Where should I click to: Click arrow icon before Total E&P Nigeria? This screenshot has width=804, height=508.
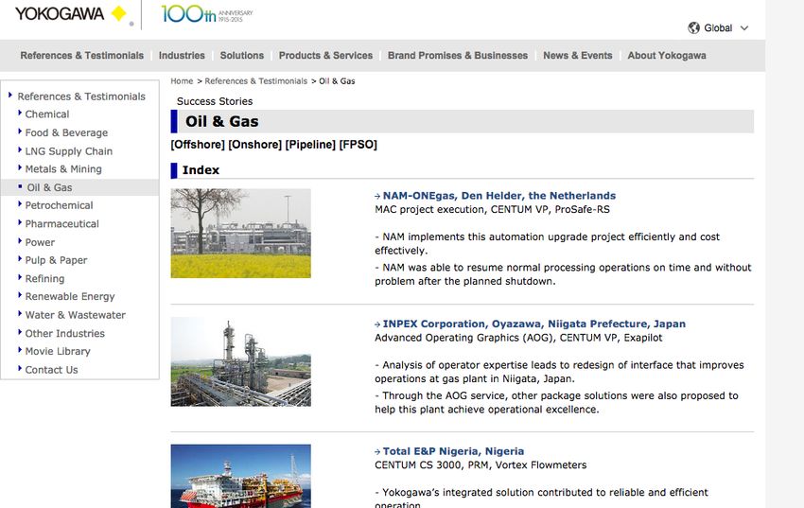click(x=377, y=452)
